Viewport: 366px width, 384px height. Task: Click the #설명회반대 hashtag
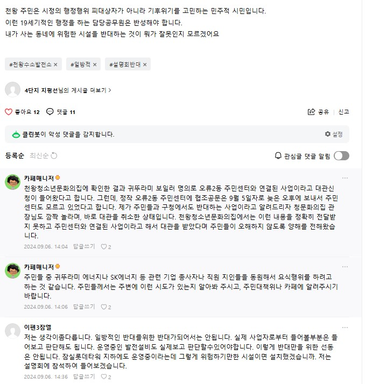(x=126, y=65)
